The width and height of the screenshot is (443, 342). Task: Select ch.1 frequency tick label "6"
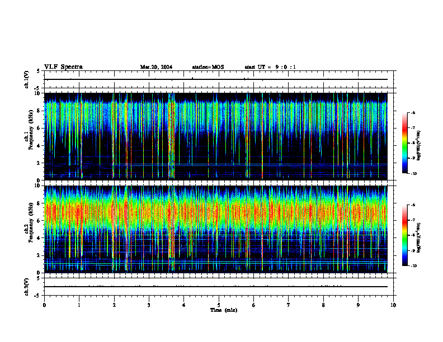click(39, 128)
